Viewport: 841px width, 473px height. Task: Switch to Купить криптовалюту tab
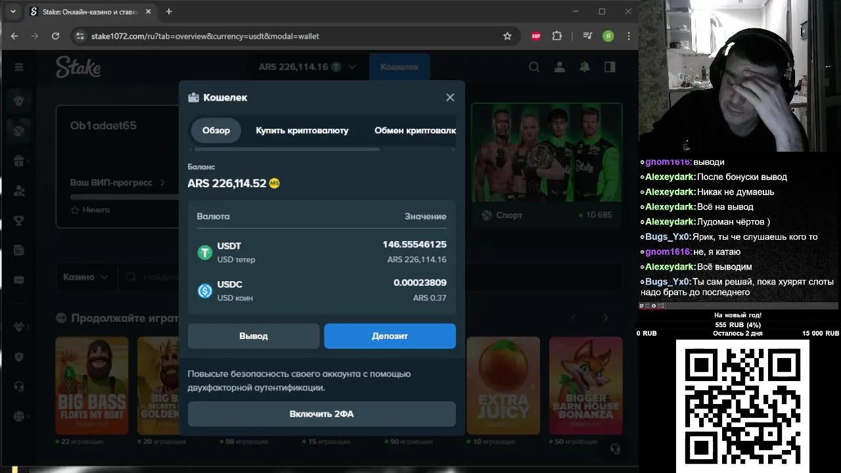(302, 130)
